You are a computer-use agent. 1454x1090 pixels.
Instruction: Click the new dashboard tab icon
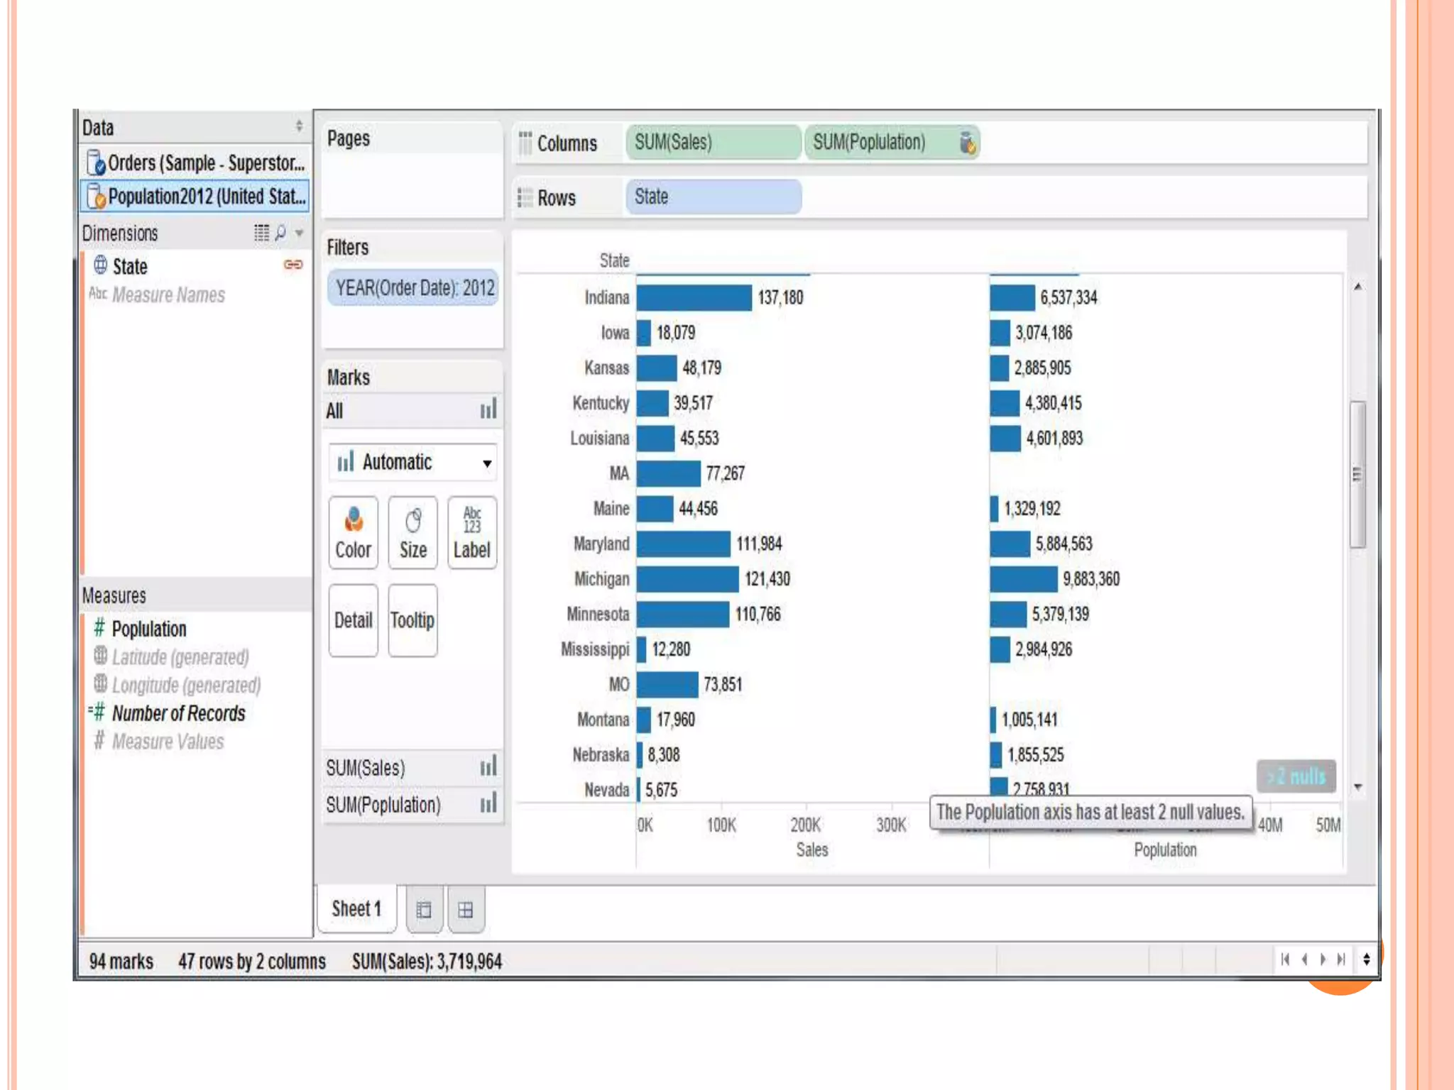point(465,910)
